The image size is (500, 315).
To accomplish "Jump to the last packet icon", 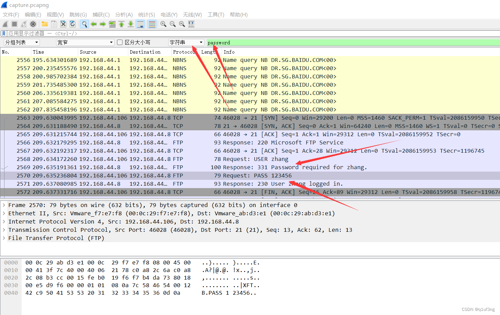I will click(x=131, y=24).
